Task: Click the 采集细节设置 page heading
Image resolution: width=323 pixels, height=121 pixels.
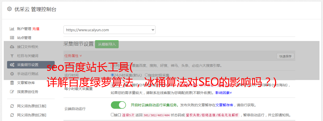Action: point(79,44)
